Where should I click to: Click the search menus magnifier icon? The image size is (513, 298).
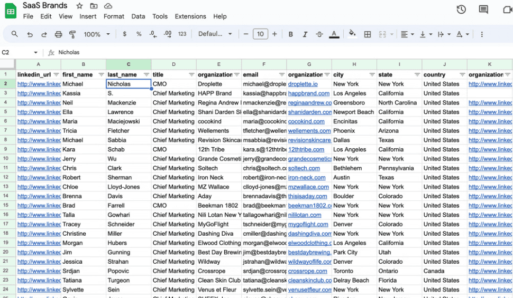point(14,34)
